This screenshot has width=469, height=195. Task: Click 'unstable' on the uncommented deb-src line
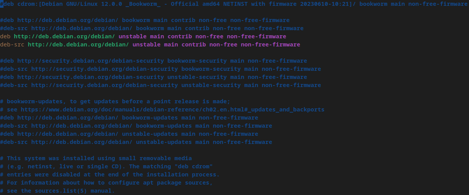pos(146,44)
